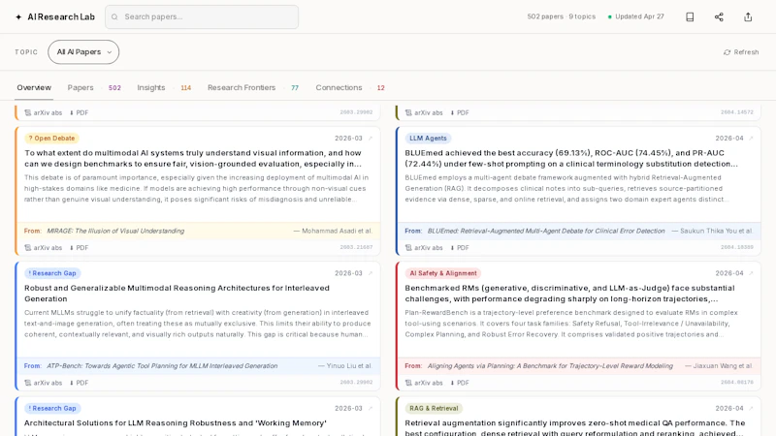Click the Refresh button

click(741, 52)
